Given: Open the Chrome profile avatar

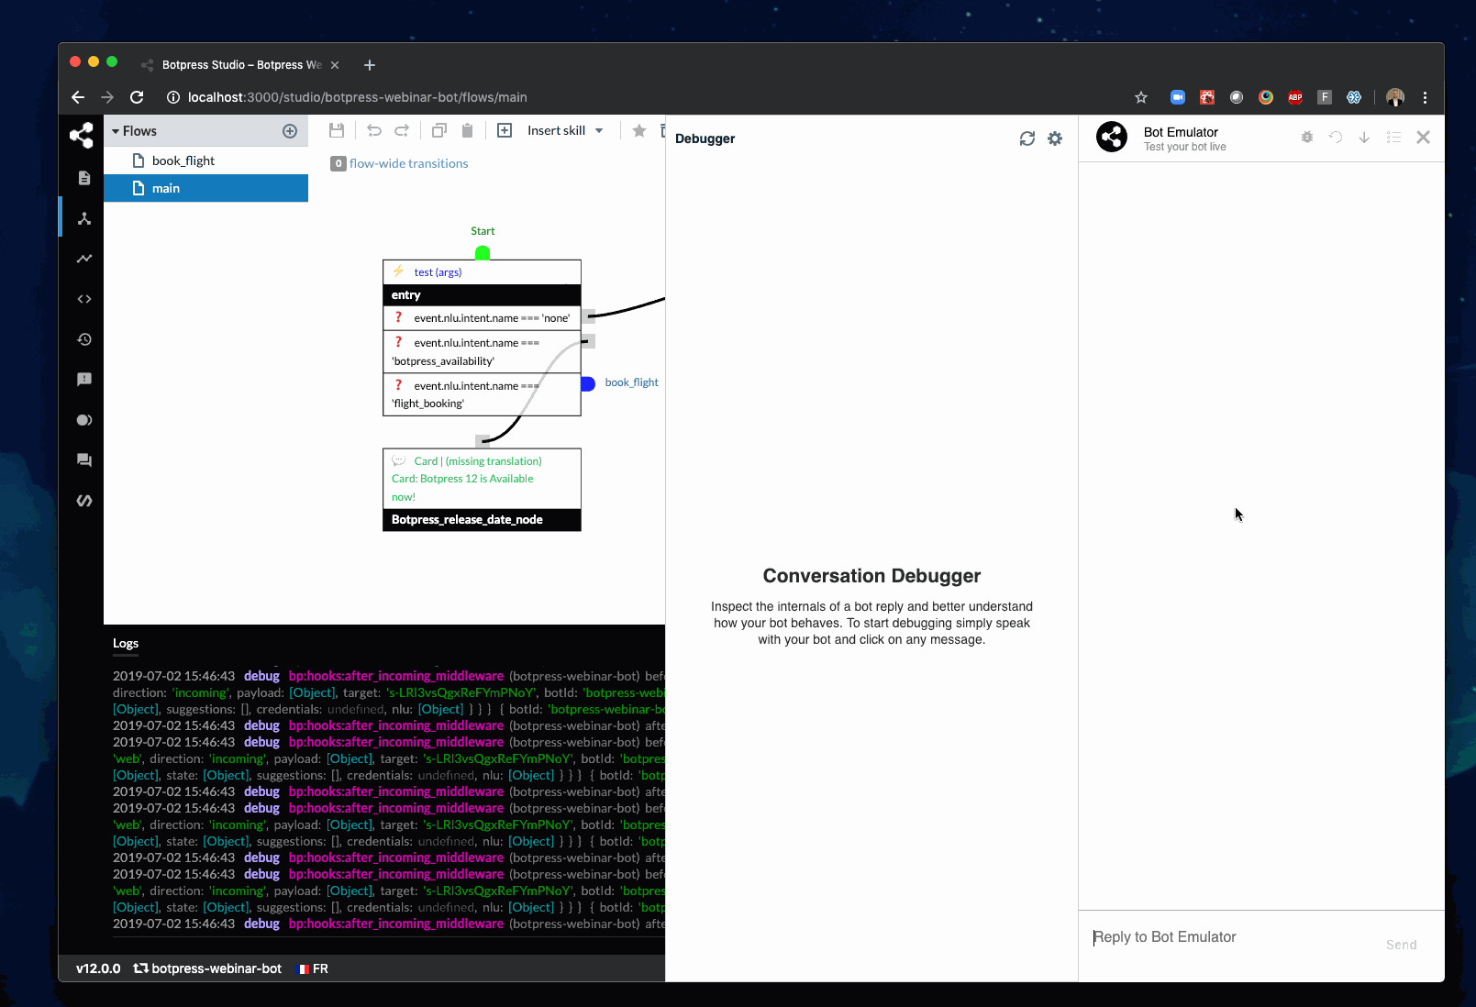Looking at the screenshot, I should point(1395,97).
